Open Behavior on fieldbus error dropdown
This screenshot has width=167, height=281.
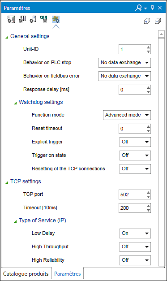[124, 76]
